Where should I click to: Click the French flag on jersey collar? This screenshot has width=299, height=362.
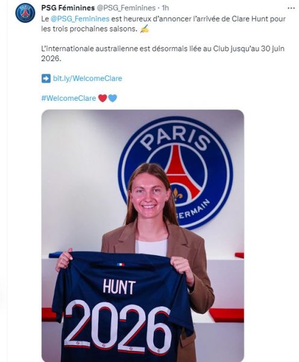(x=121, y=264)
